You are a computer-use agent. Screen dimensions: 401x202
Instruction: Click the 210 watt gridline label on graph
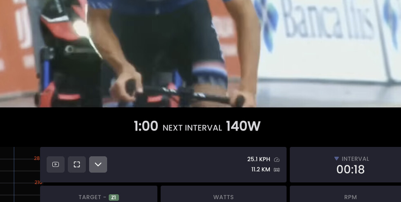click(38, 182)
